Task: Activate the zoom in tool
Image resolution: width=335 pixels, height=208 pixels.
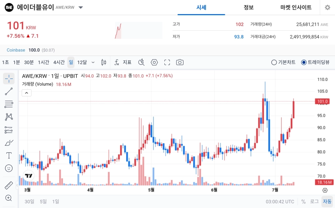Action: (9, 198)
